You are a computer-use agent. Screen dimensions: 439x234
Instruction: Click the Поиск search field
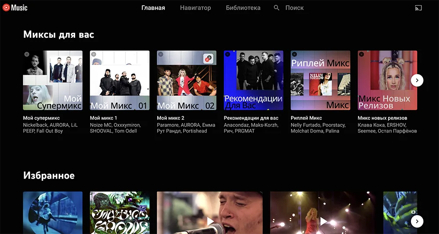[x=294, y=8]
